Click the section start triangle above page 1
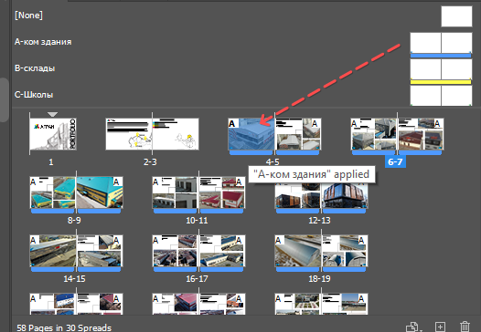This screenshot has height=332, width=481. [52, 114]
